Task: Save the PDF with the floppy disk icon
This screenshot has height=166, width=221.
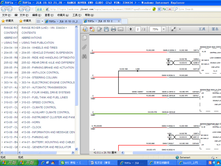Action: pos(106,29)
